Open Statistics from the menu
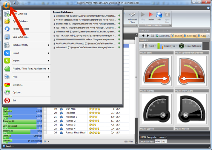The height and width of the screenshot is (150, 212). point(27,85)
